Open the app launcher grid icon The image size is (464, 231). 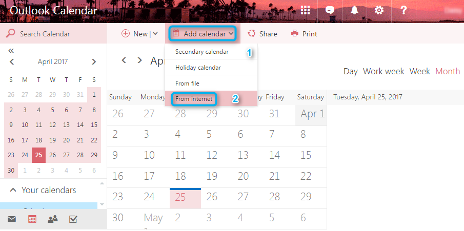tap(305, 10)
